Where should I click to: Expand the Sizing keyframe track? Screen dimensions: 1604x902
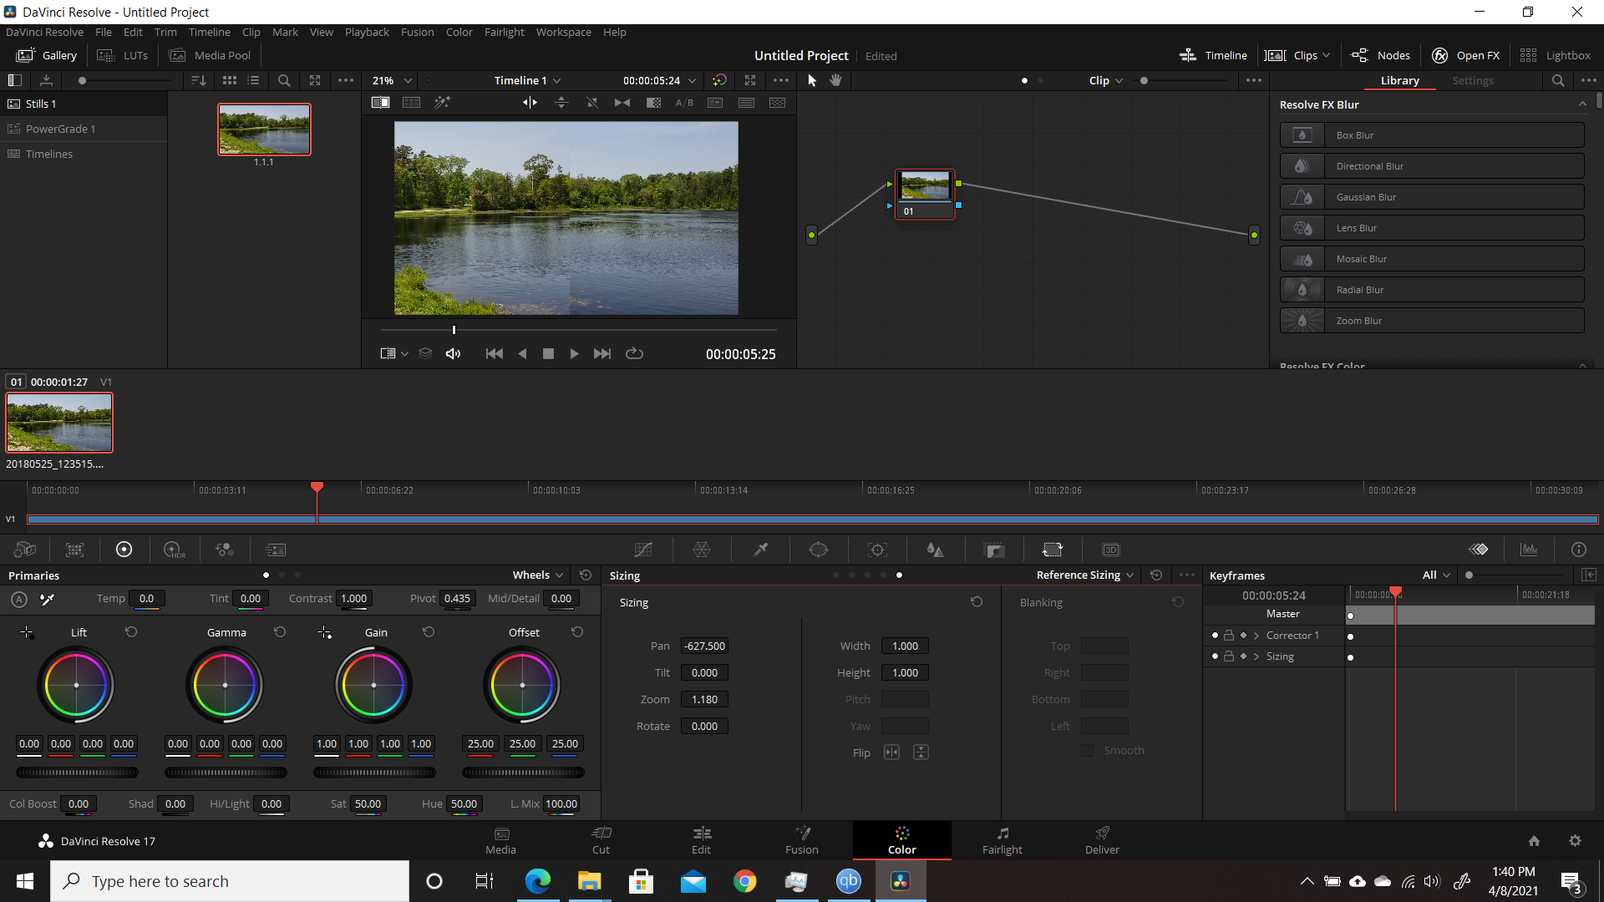click(x=1256, y=656)
